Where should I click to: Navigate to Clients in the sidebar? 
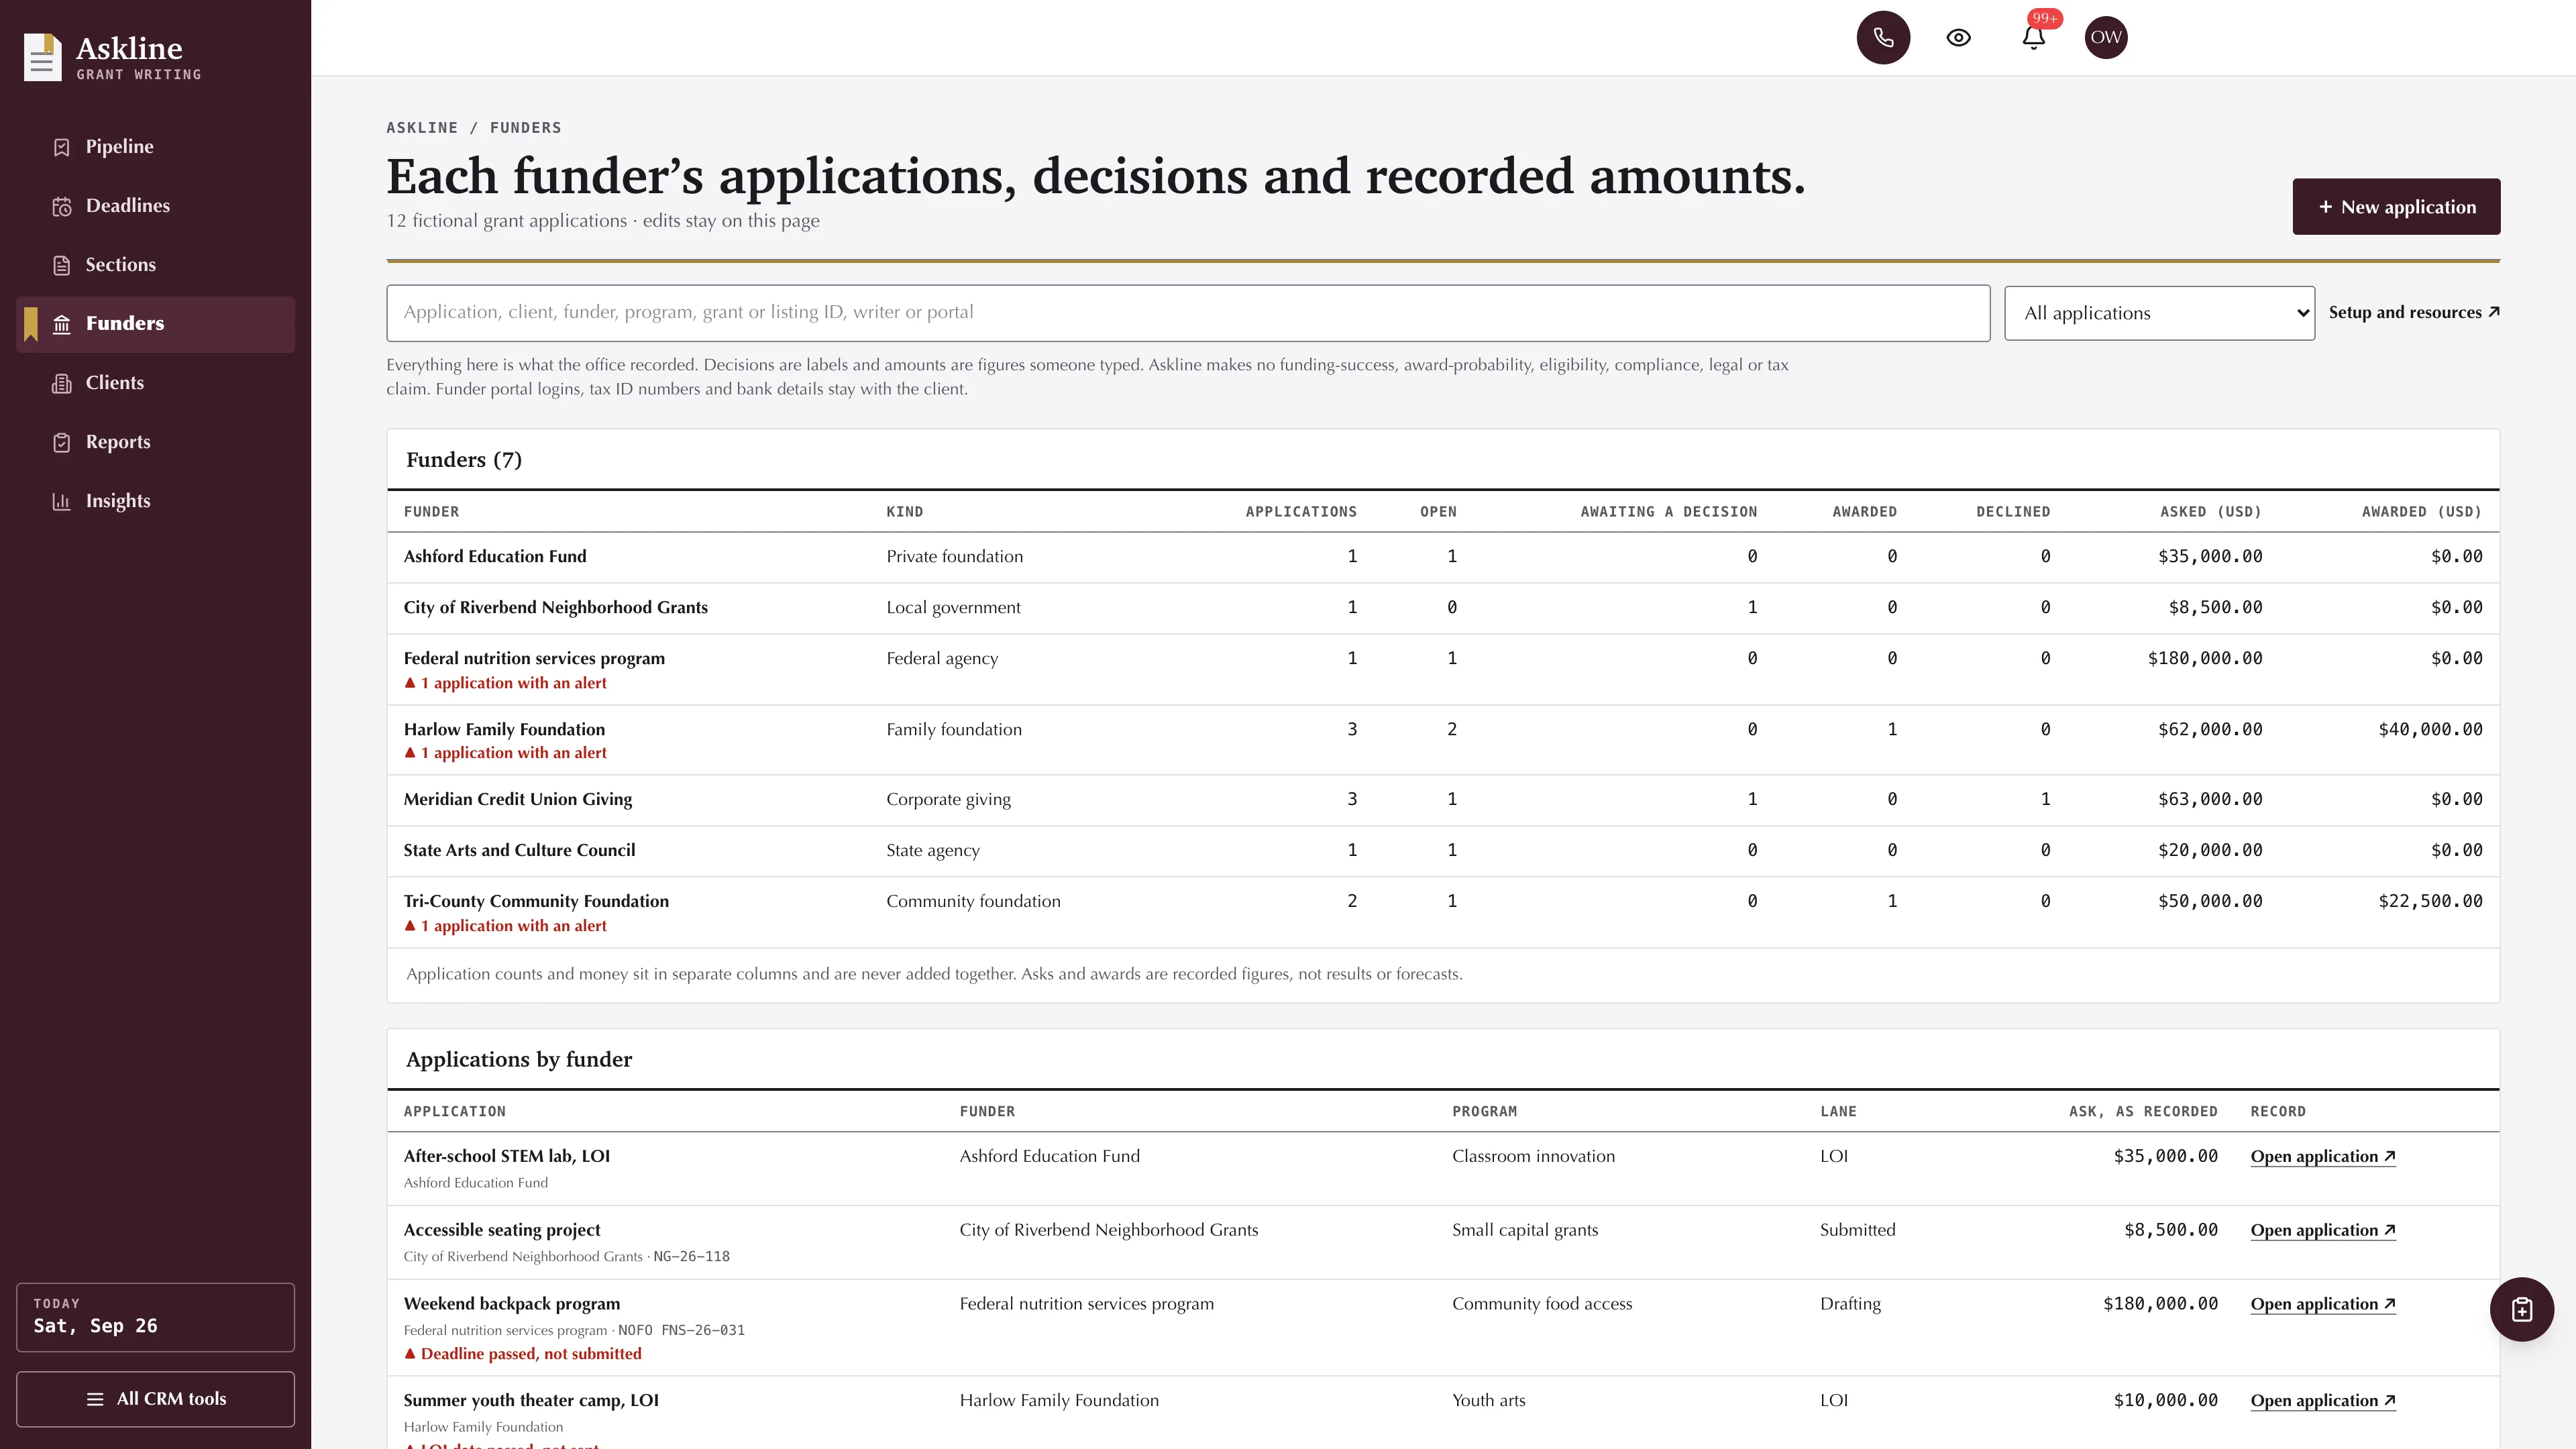coord(155,383)
